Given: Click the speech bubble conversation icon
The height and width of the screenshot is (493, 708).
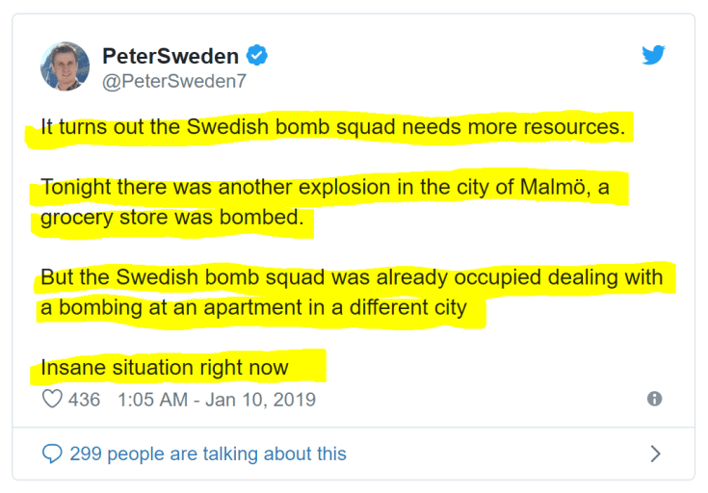Looking at the screenshot, I should [52, 454].
